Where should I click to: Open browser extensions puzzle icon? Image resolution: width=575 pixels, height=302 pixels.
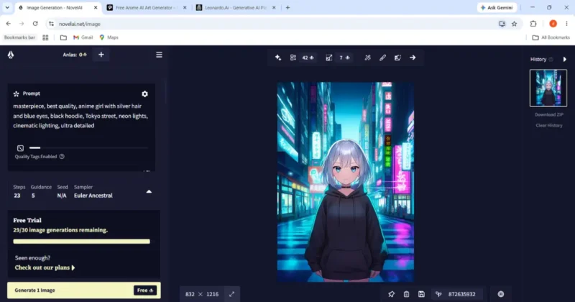pos(533,24)
